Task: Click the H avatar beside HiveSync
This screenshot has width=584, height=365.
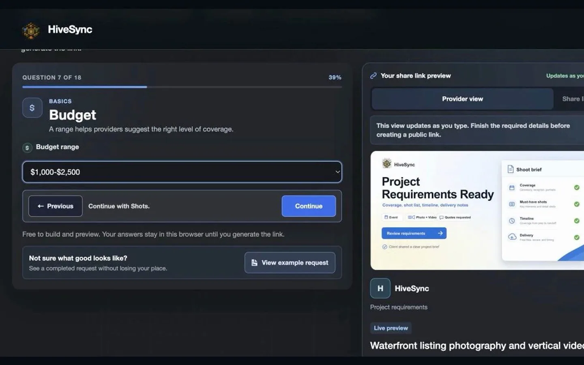Action: coord(380,288)
